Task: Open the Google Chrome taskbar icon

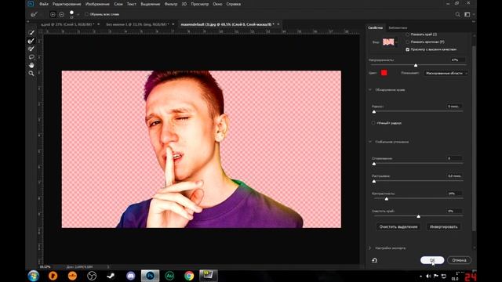Action: point(189,276)
